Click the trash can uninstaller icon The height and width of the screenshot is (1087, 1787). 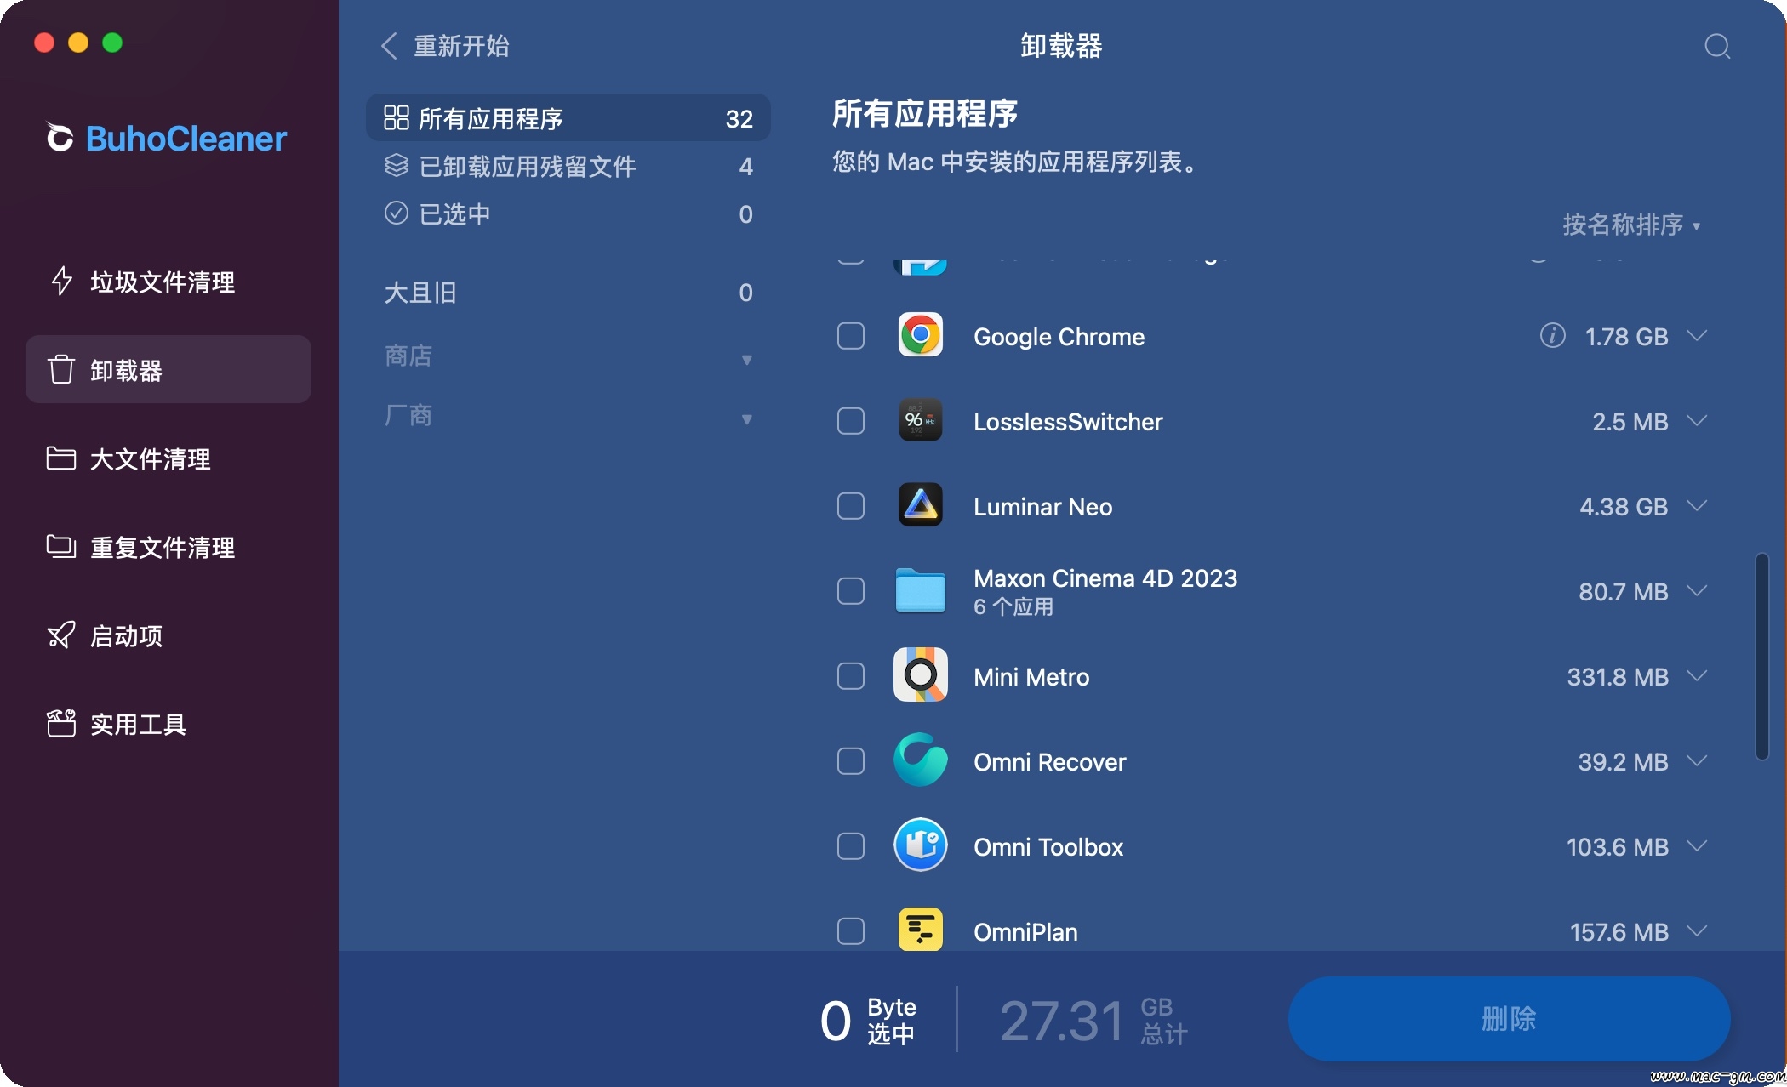[61, 369]
